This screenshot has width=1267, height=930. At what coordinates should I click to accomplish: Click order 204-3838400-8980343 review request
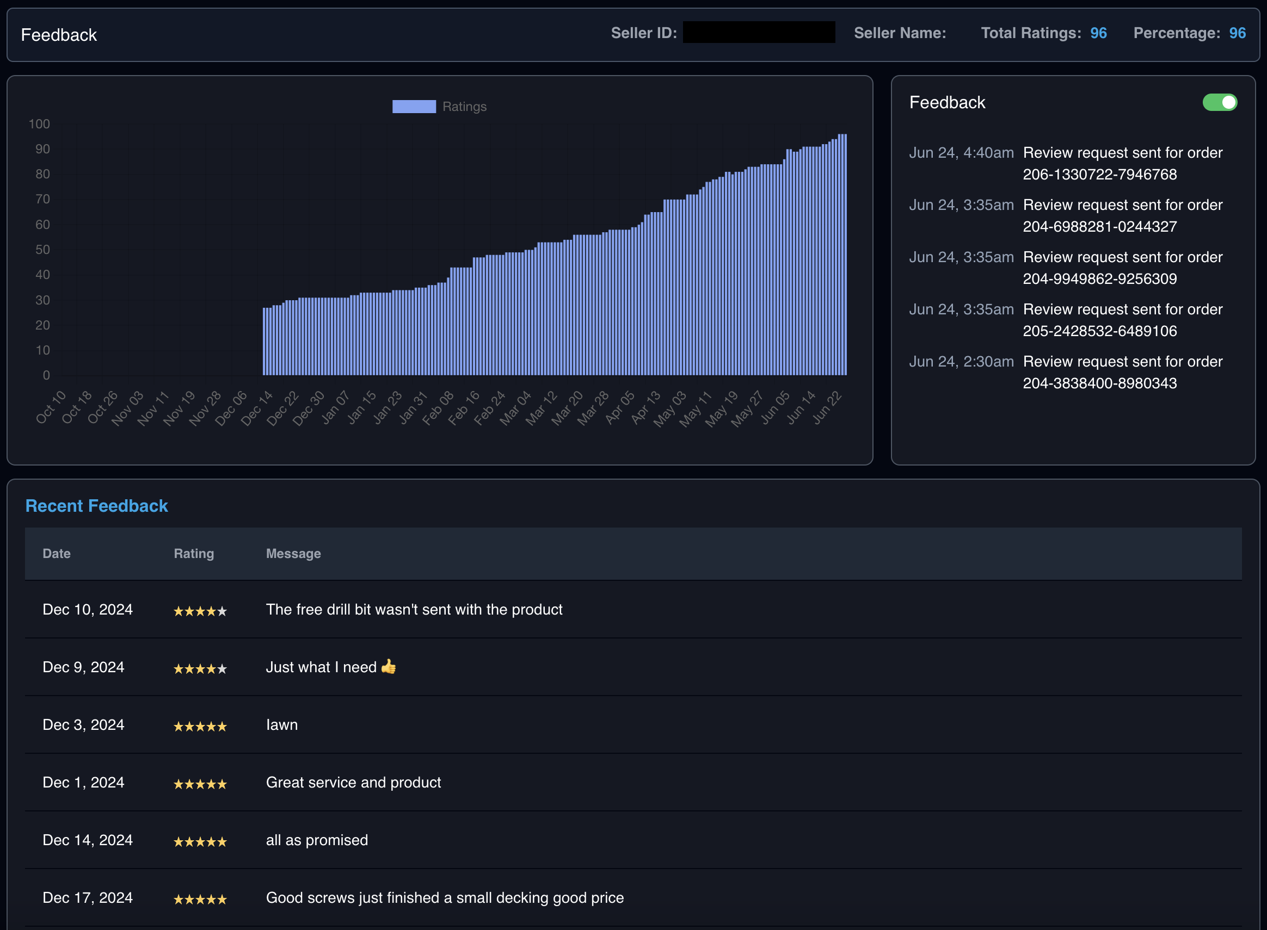click(1122, 372)
